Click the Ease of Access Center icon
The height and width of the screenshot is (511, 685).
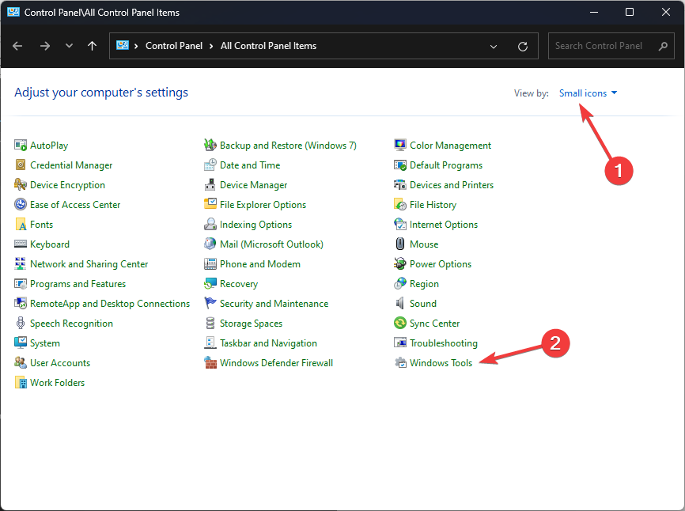click(x=21, y=204)
